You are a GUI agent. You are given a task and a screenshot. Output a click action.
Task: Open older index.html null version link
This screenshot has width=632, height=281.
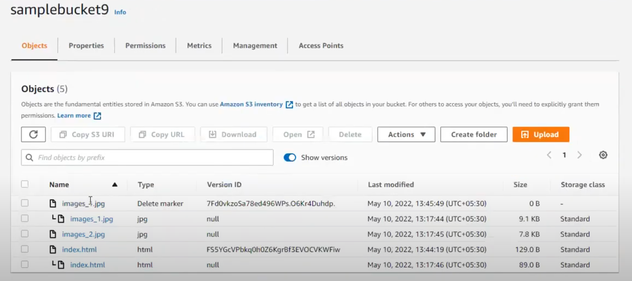(x=87, y=265)
